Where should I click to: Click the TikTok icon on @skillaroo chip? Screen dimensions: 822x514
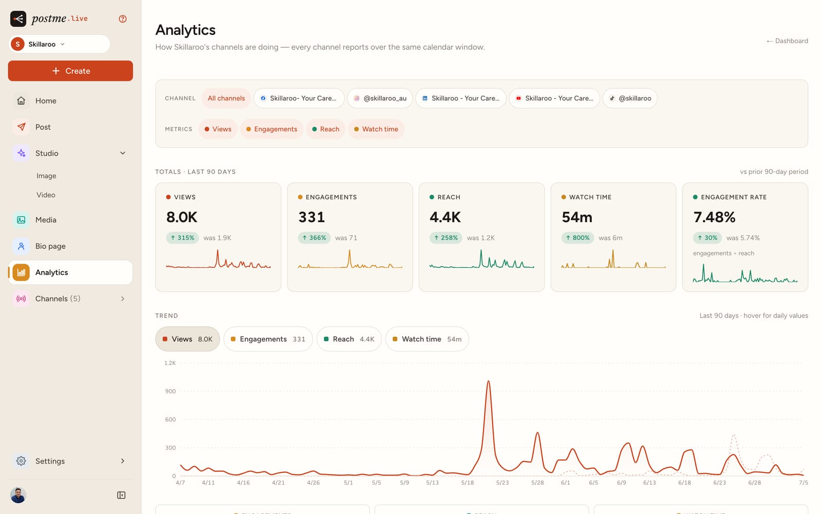pyautogui.click(x=612, y=98)
